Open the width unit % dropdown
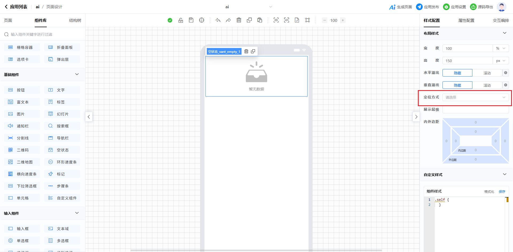The height and width of the screenshot is (252, 513). pyautogui.click(x=500, y=49)
